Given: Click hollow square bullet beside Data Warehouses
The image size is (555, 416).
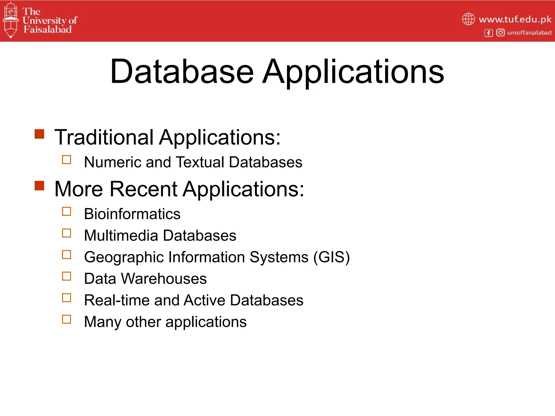Looking at the screenshot, I should click(x=66, y=276).
